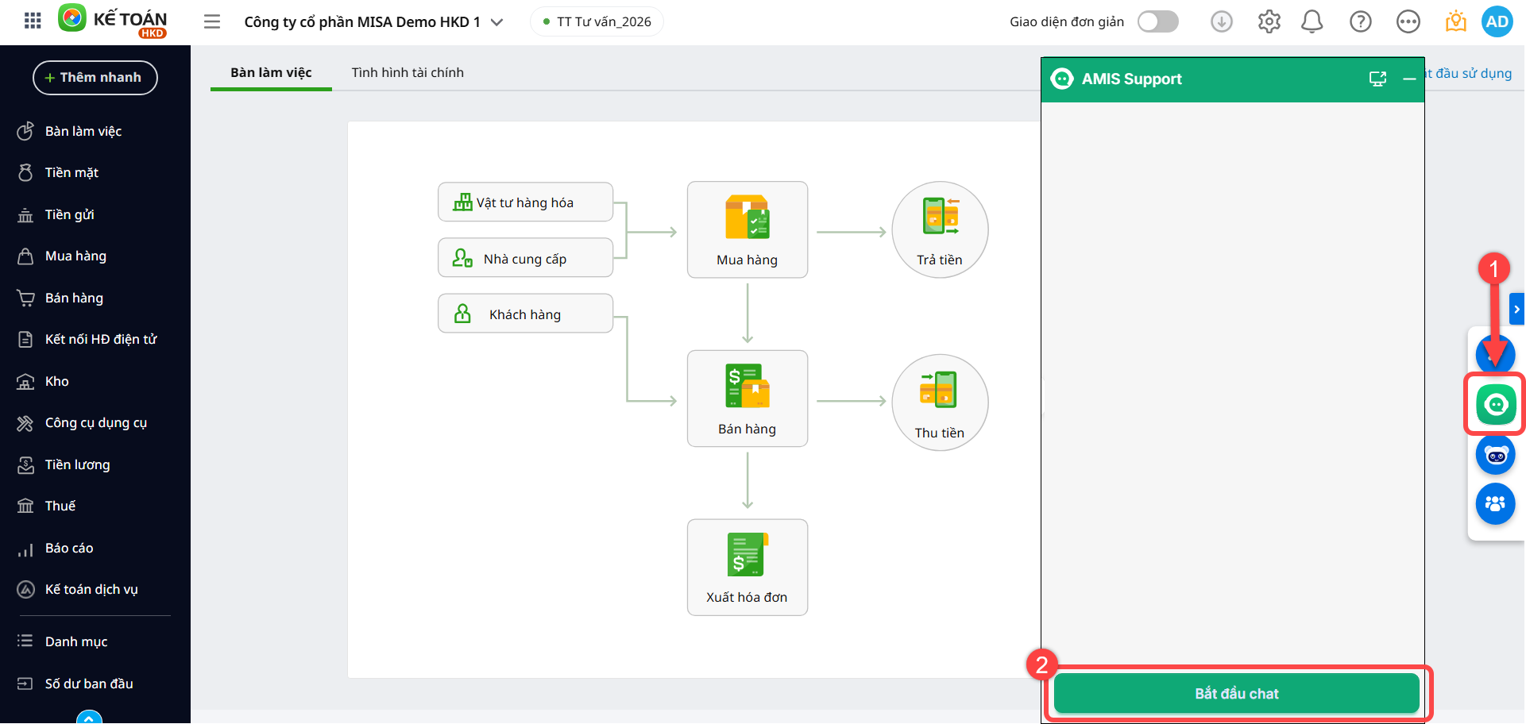The width and height of the screenshot is (1526, 724).
Task: Toggle Giao diện đơn giản switch
Action: [x=1157, y=21]
